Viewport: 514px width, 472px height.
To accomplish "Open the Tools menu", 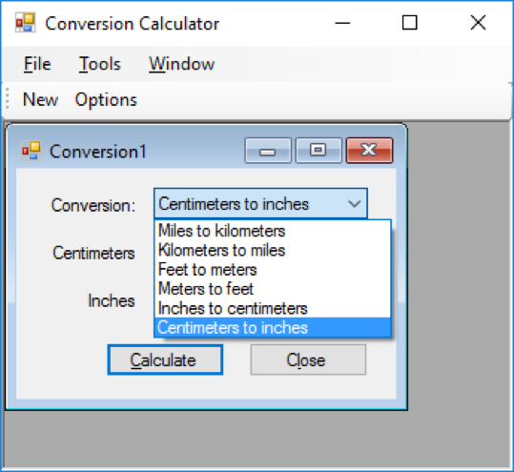I will pyautogui.click(x=100, y=64).
